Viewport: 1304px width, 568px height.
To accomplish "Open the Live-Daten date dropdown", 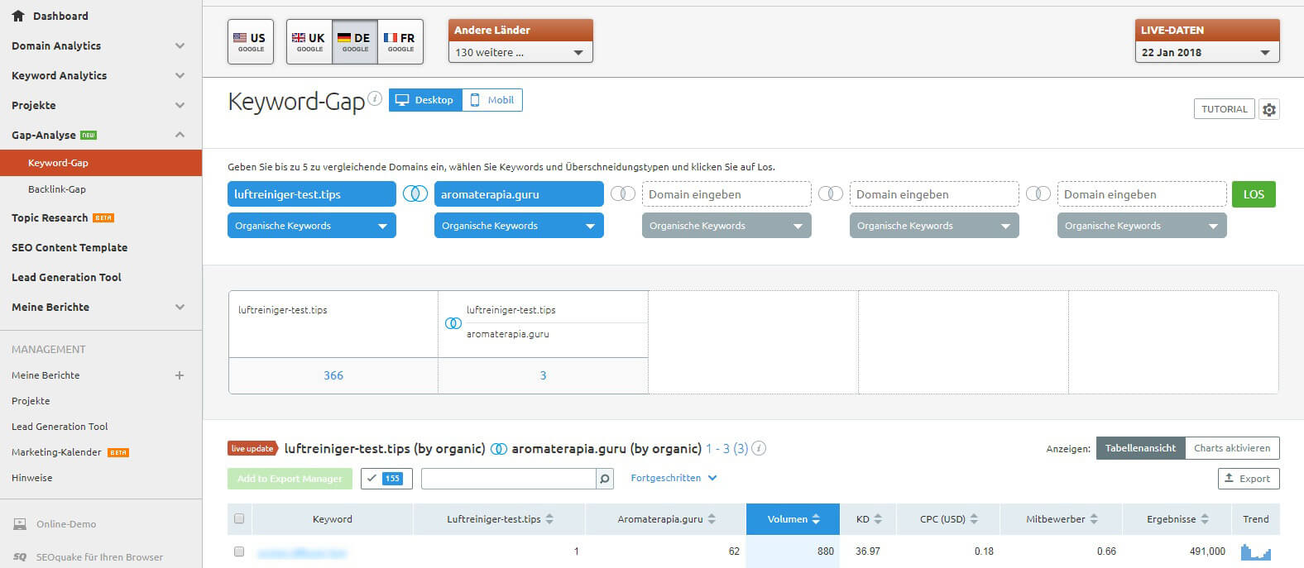I will pos(1206,52).
